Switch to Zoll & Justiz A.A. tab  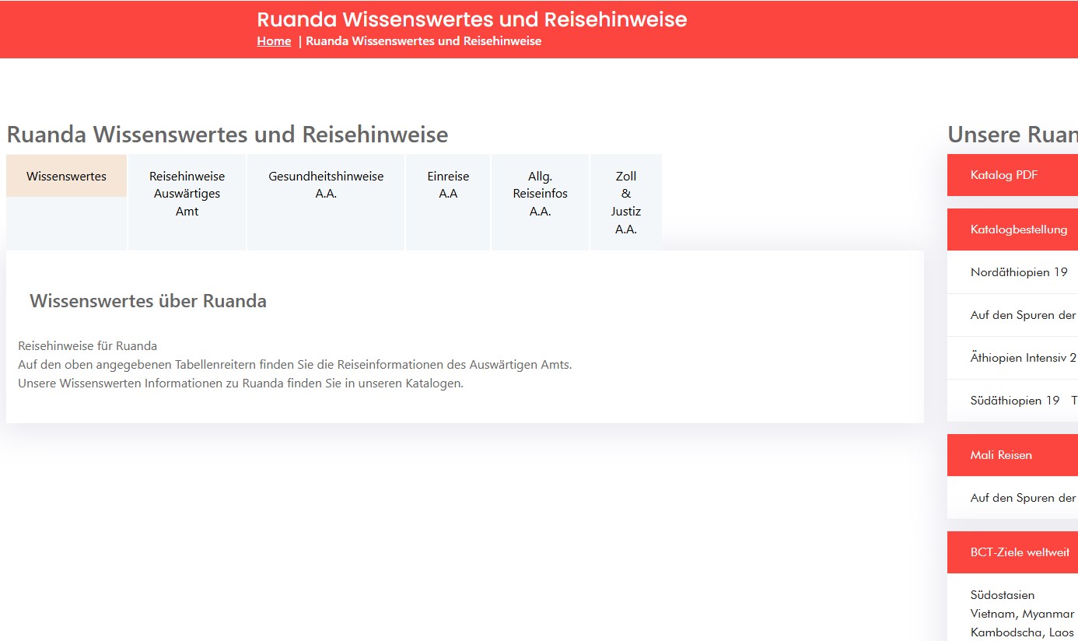(x=625, y=202)
